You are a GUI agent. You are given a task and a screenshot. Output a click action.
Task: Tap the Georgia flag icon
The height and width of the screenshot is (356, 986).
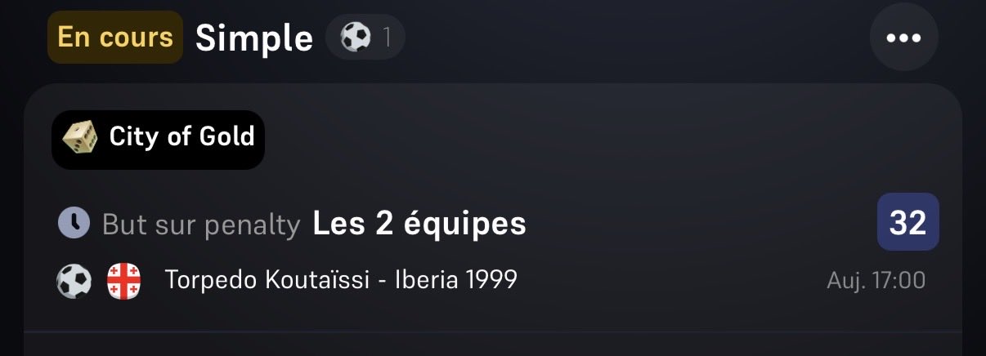[x=124, y=281]
